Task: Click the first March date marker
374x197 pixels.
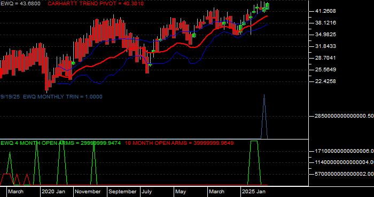Action: (15, 192)
